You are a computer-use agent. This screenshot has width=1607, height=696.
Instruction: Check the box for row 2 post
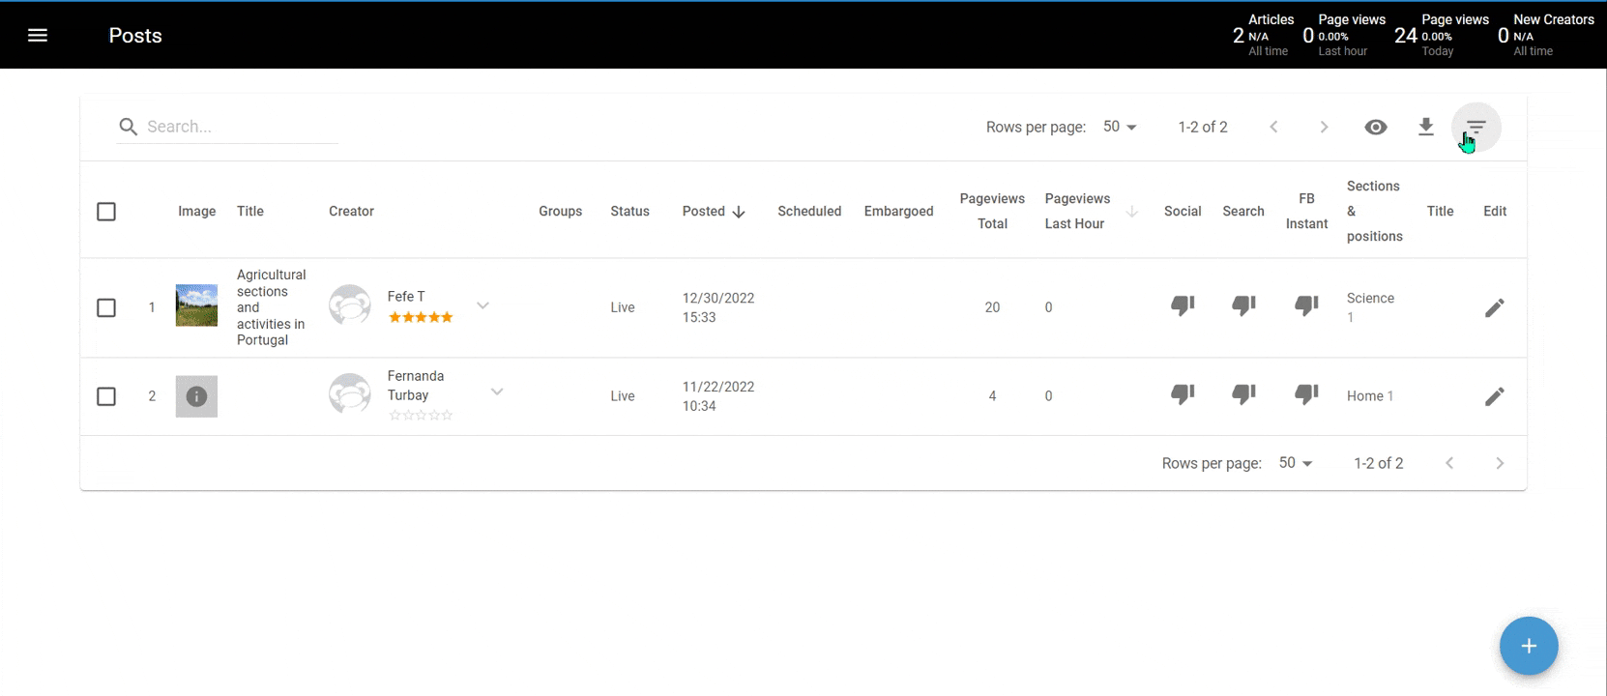[x=106, y=396]
